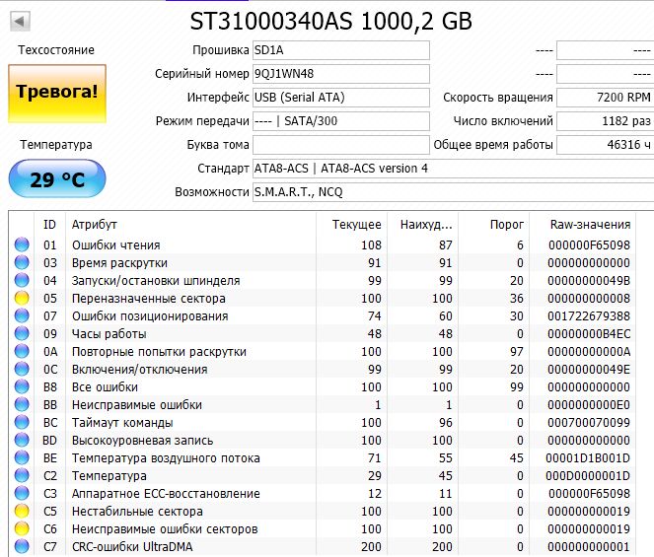Click the serial number field 9QJ1WN48
The image size is (654, 557).
[x=340, y=74]
